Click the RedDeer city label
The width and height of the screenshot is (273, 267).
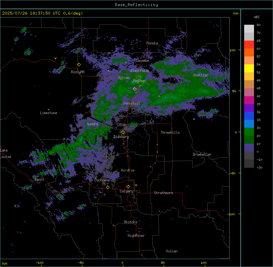[139, 81]
